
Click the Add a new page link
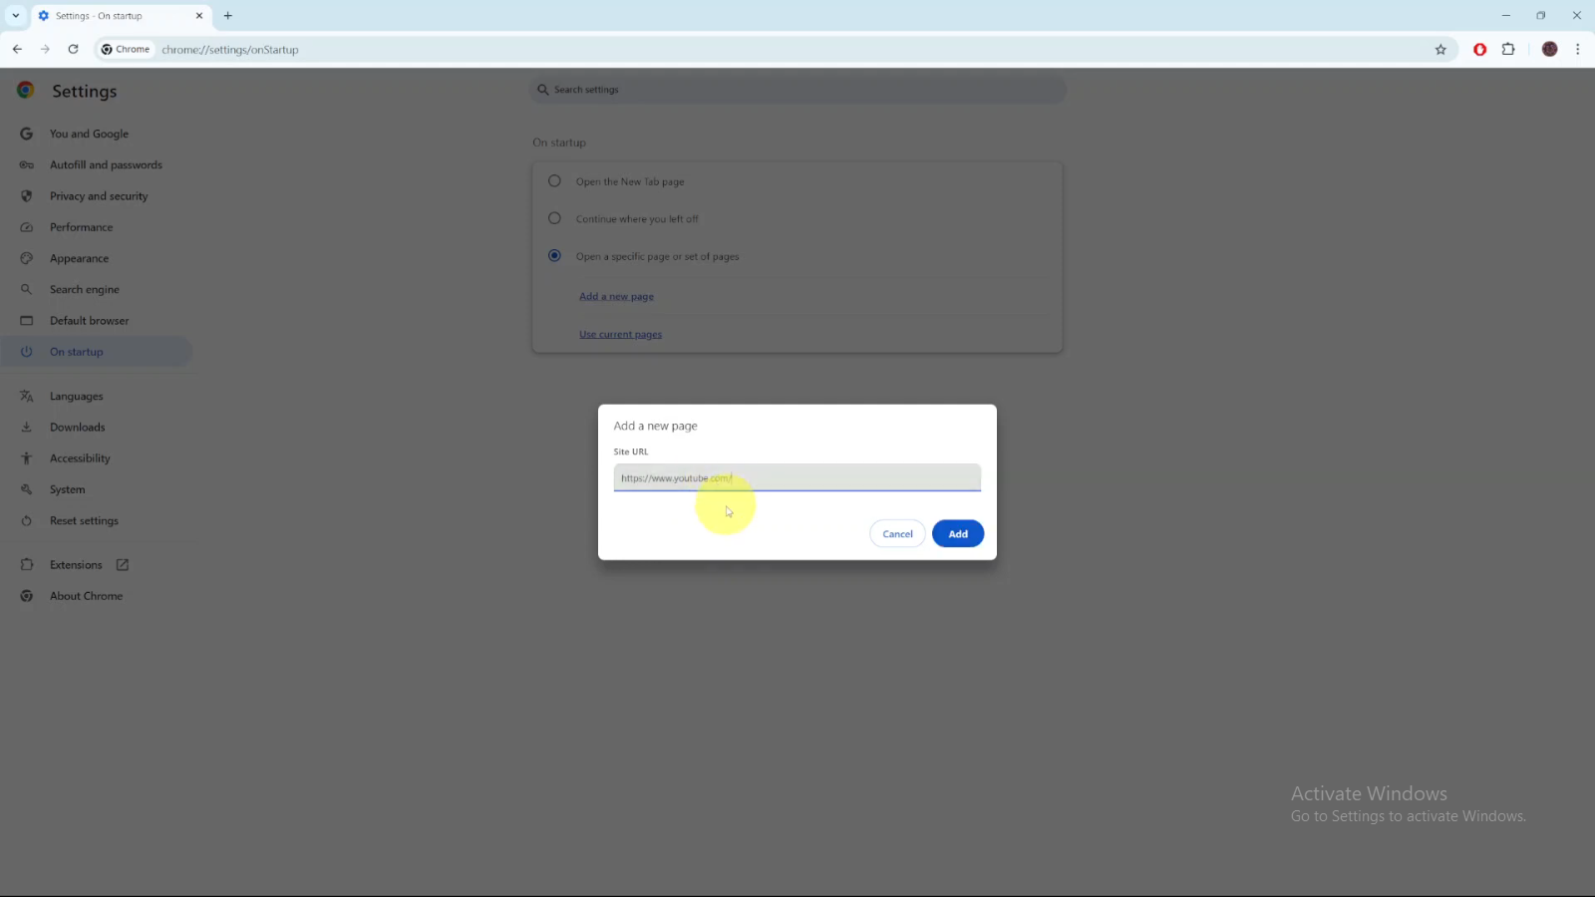click(x=616, y=296)
